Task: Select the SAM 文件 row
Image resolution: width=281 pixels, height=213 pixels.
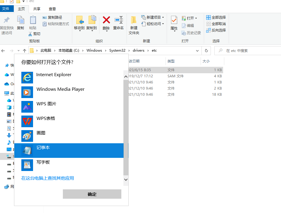Action: (x=176, y=76)
